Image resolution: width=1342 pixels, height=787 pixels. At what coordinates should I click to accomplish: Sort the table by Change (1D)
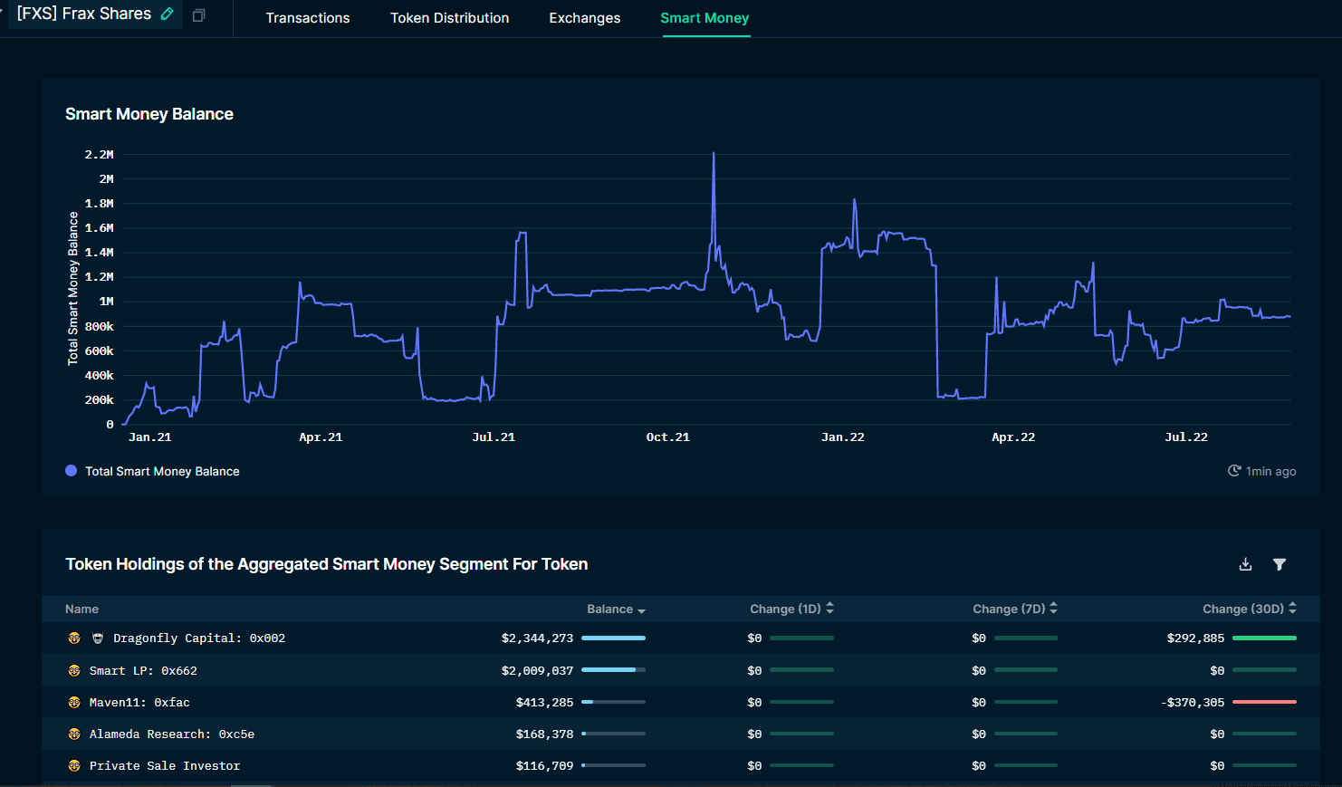791,609
